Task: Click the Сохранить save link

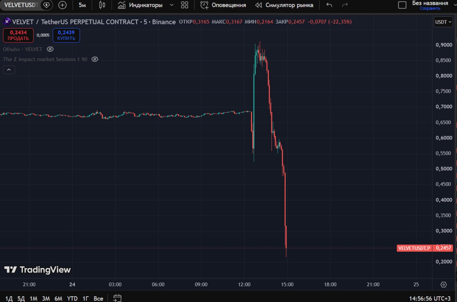Action: [x=430, y=9]
